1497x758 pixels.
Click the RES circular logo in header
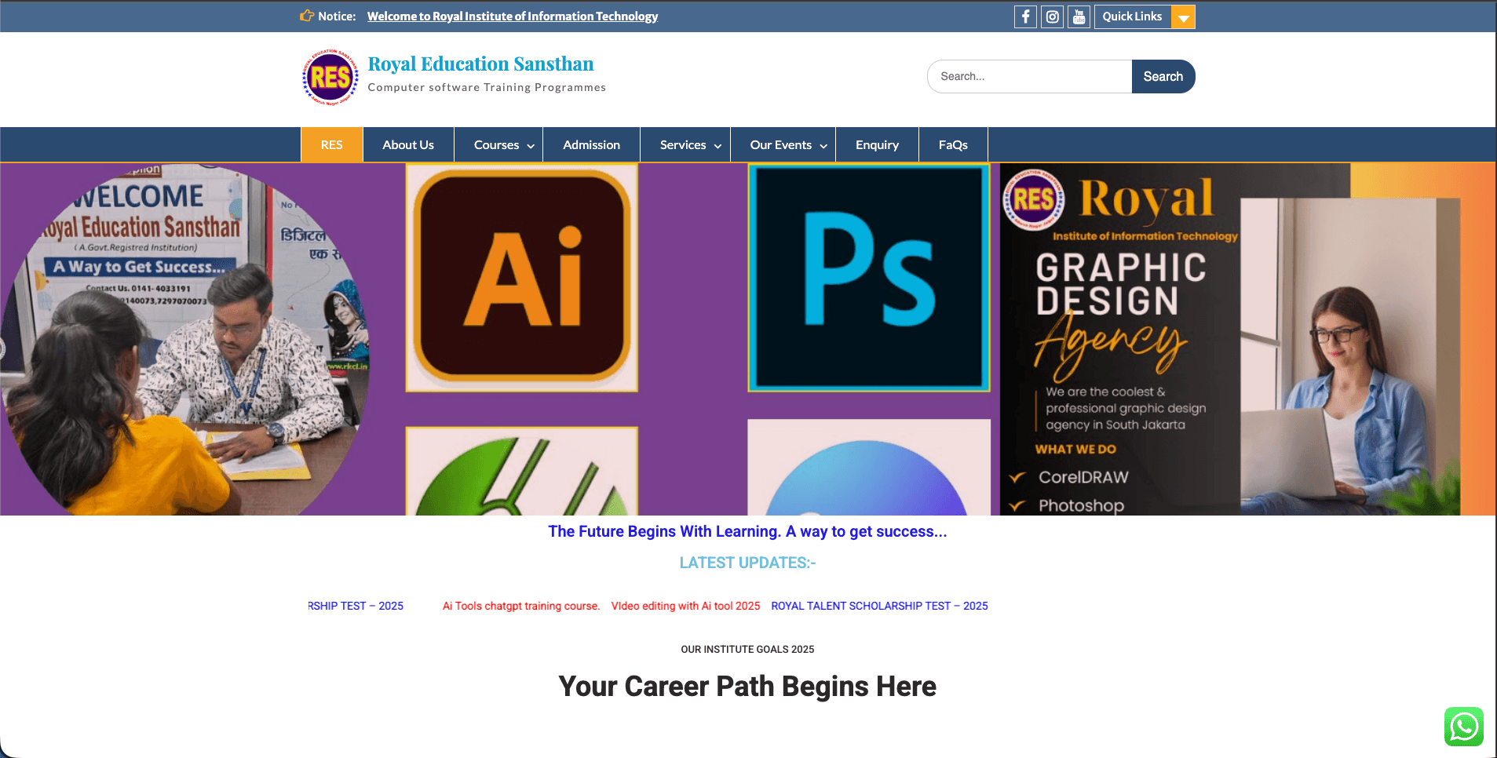click(330, 77)
